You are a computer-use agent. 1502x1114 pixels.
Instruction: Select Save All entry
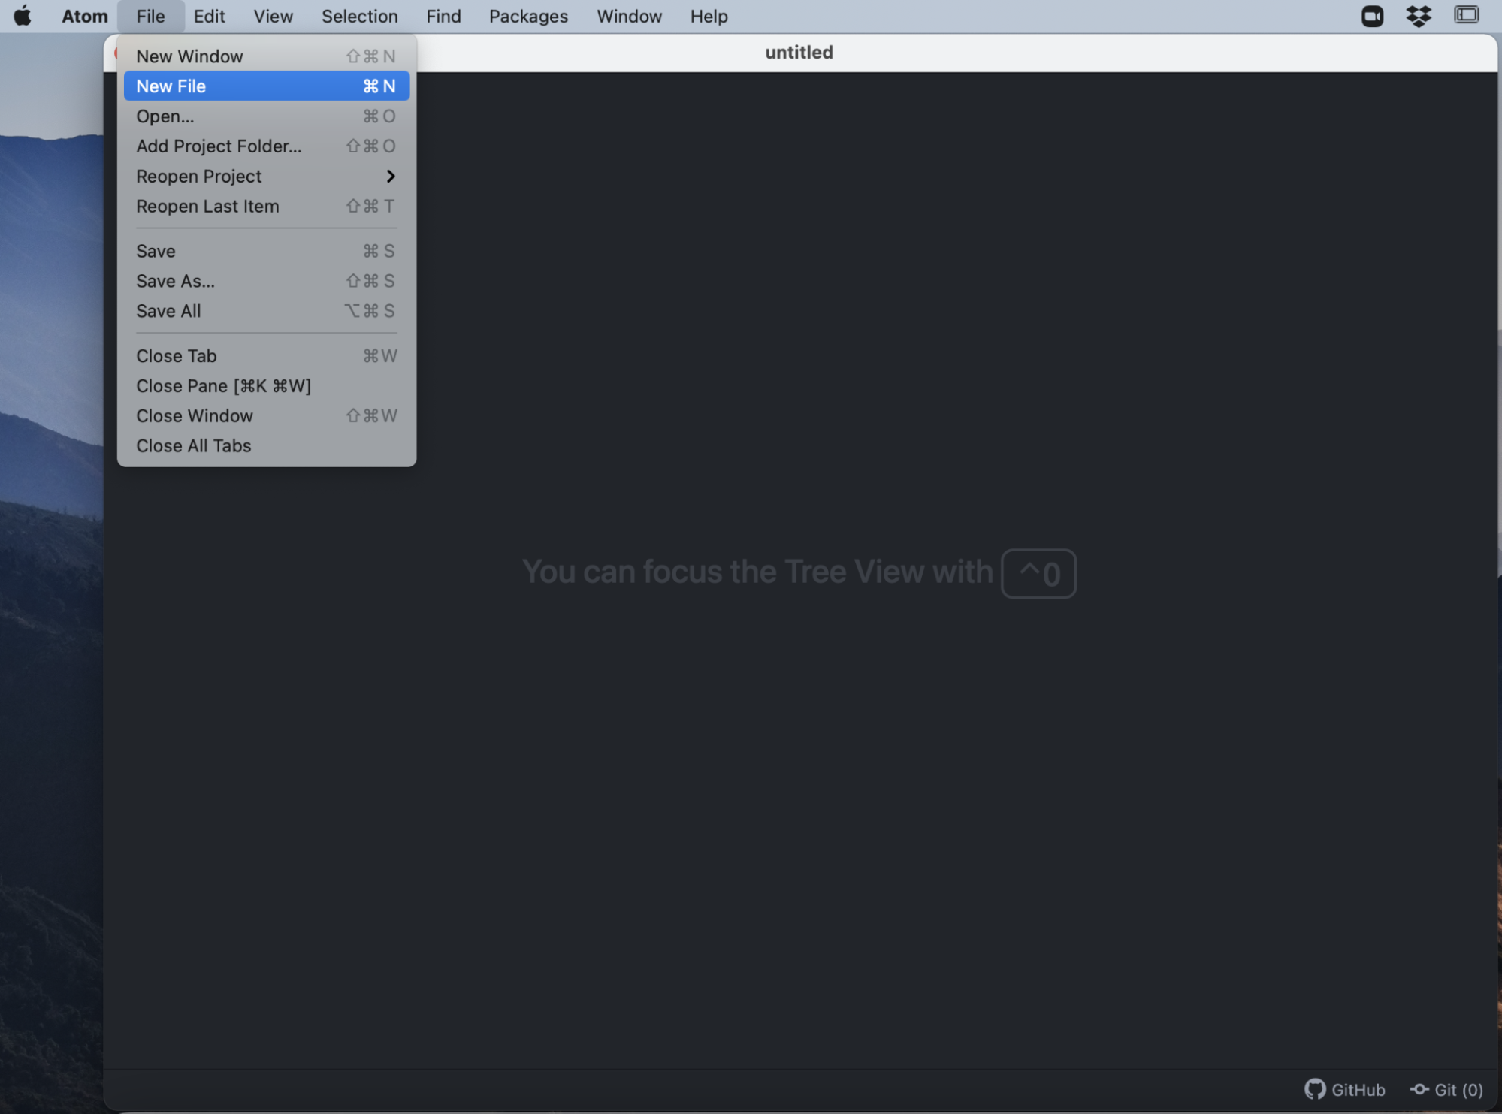click(266, 312)
